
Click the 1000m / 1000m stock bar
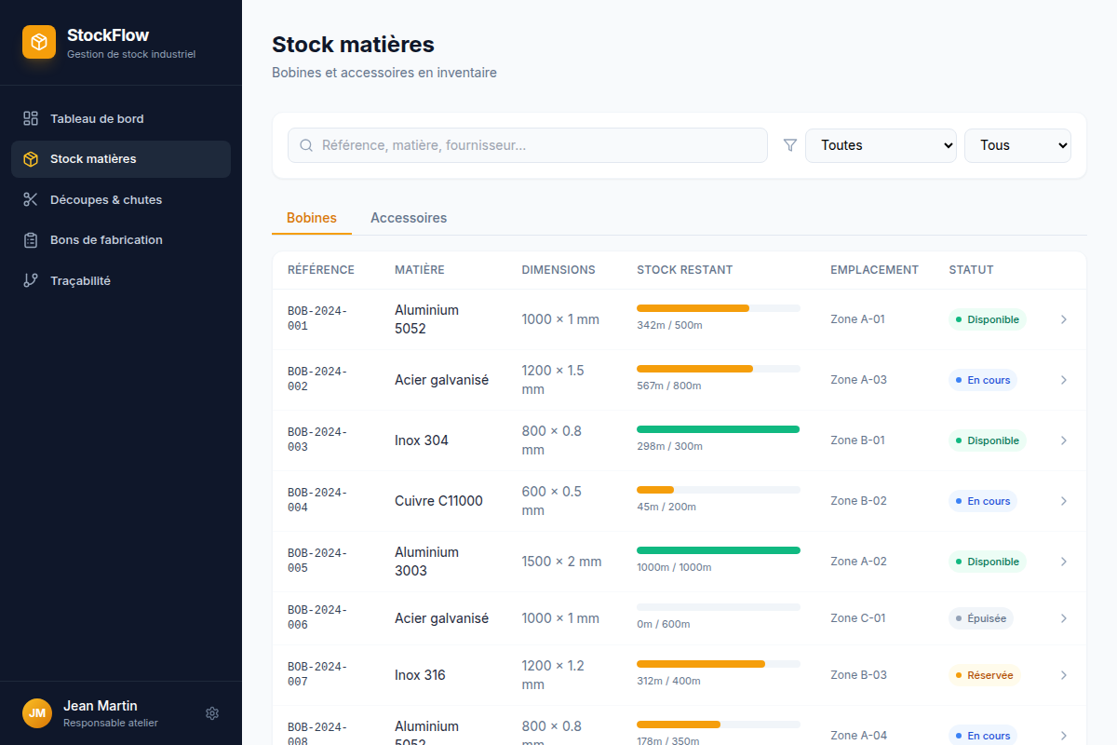tap(719, 550)
